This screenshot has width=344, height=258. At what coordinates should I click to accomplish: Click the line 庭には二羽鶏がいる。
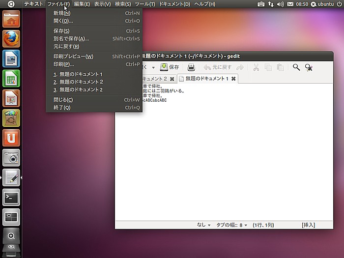pyautogui.click(x=164, y=91)
